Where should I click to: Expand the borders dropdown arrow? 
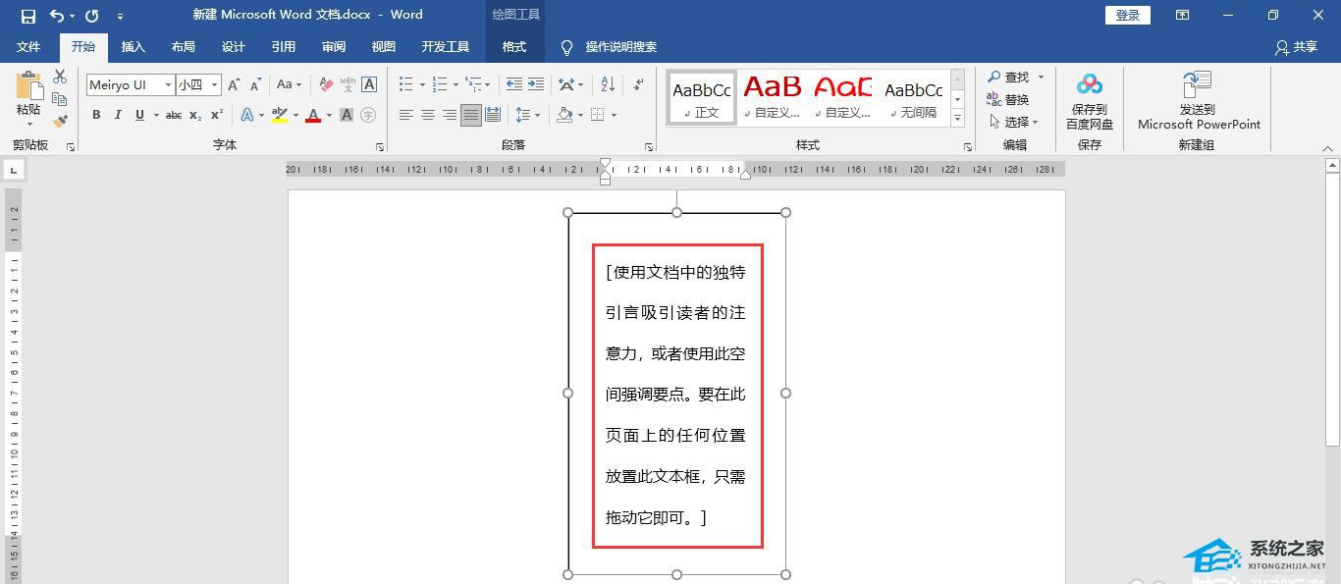614,115
